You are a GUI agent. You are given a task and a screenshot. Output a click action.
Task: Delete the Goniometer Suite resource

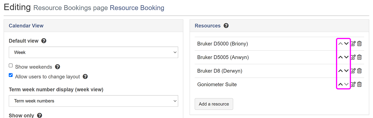[x=359, y=84]
